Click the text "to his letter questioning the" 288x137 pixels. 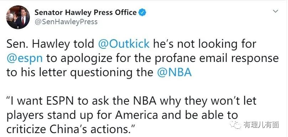pyautogui.click(x=80, y=73)
